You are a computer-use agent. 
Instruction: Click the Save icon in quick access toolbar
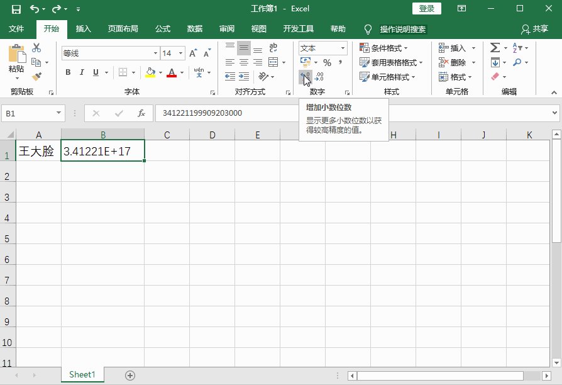pos(16,8)
